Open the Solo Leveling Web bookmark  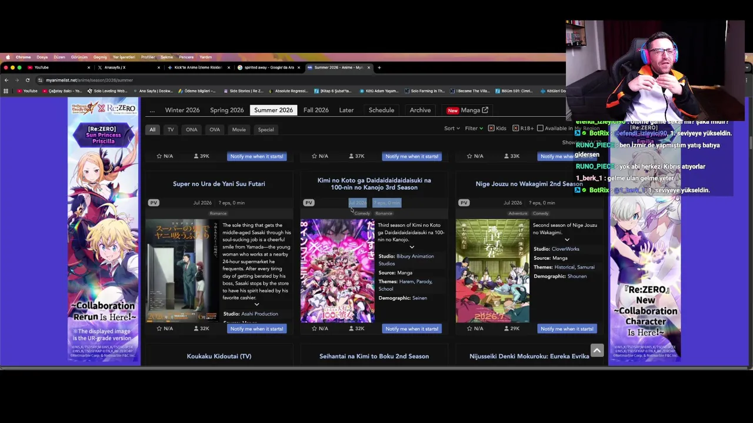point(107,91)
